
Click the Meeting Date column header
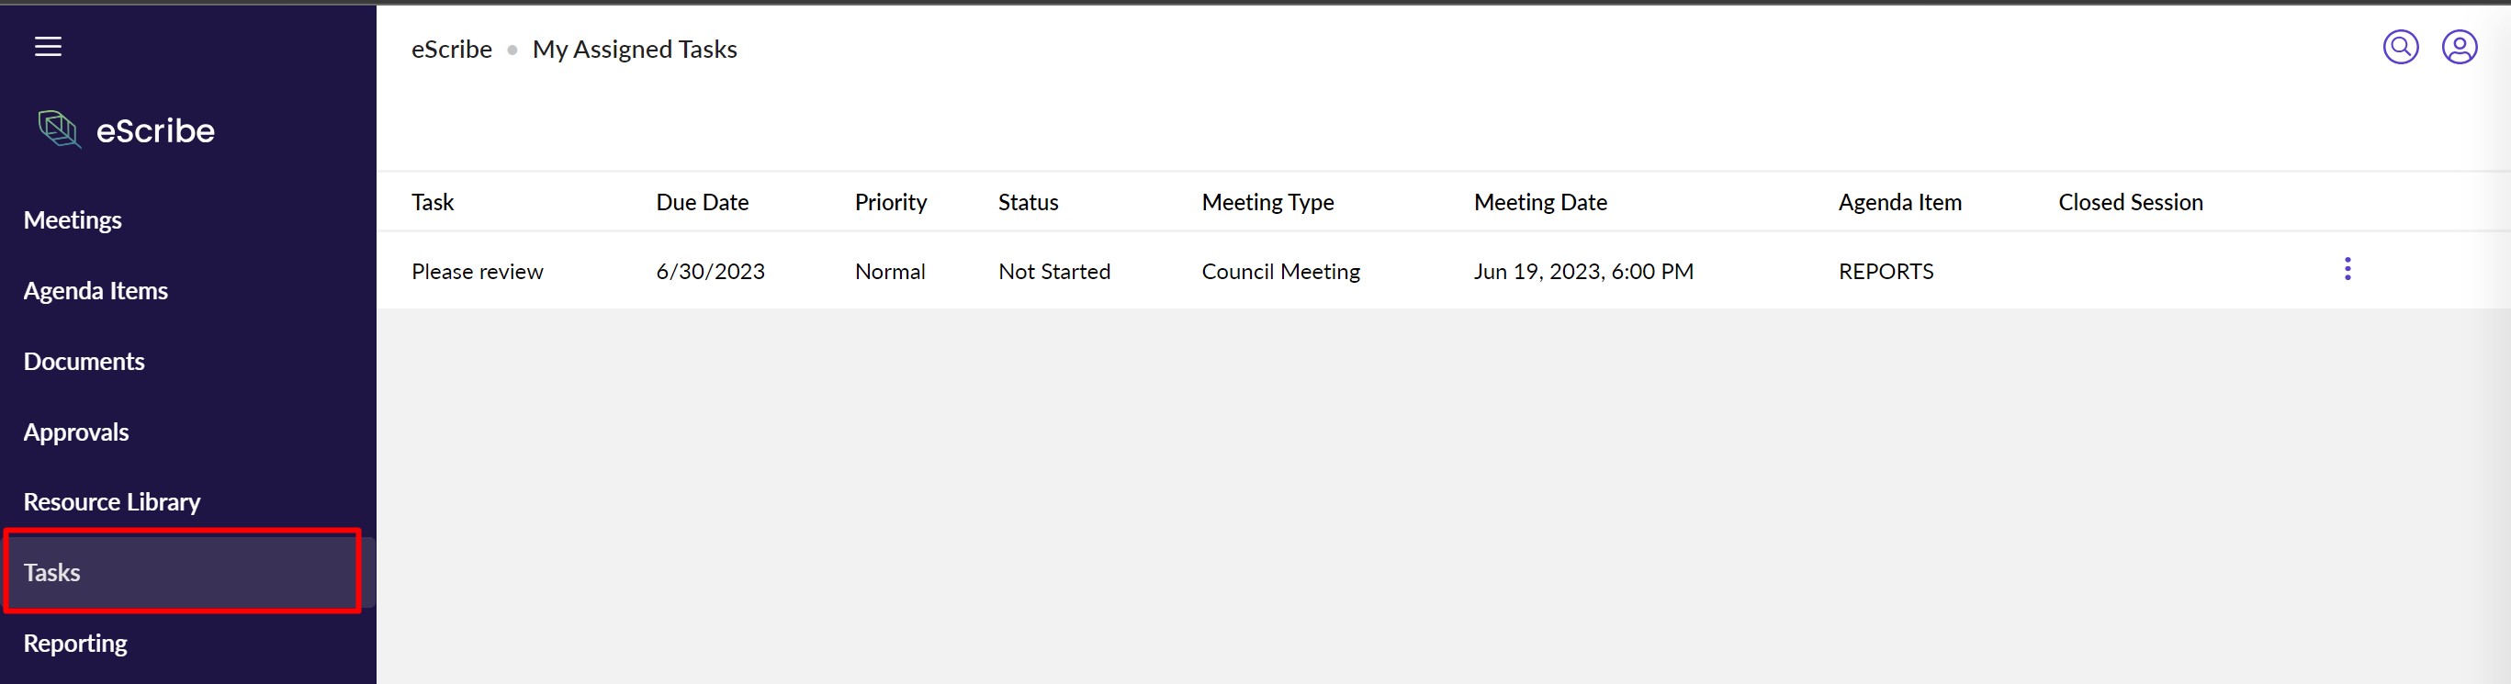click(x=1540, y=203)
